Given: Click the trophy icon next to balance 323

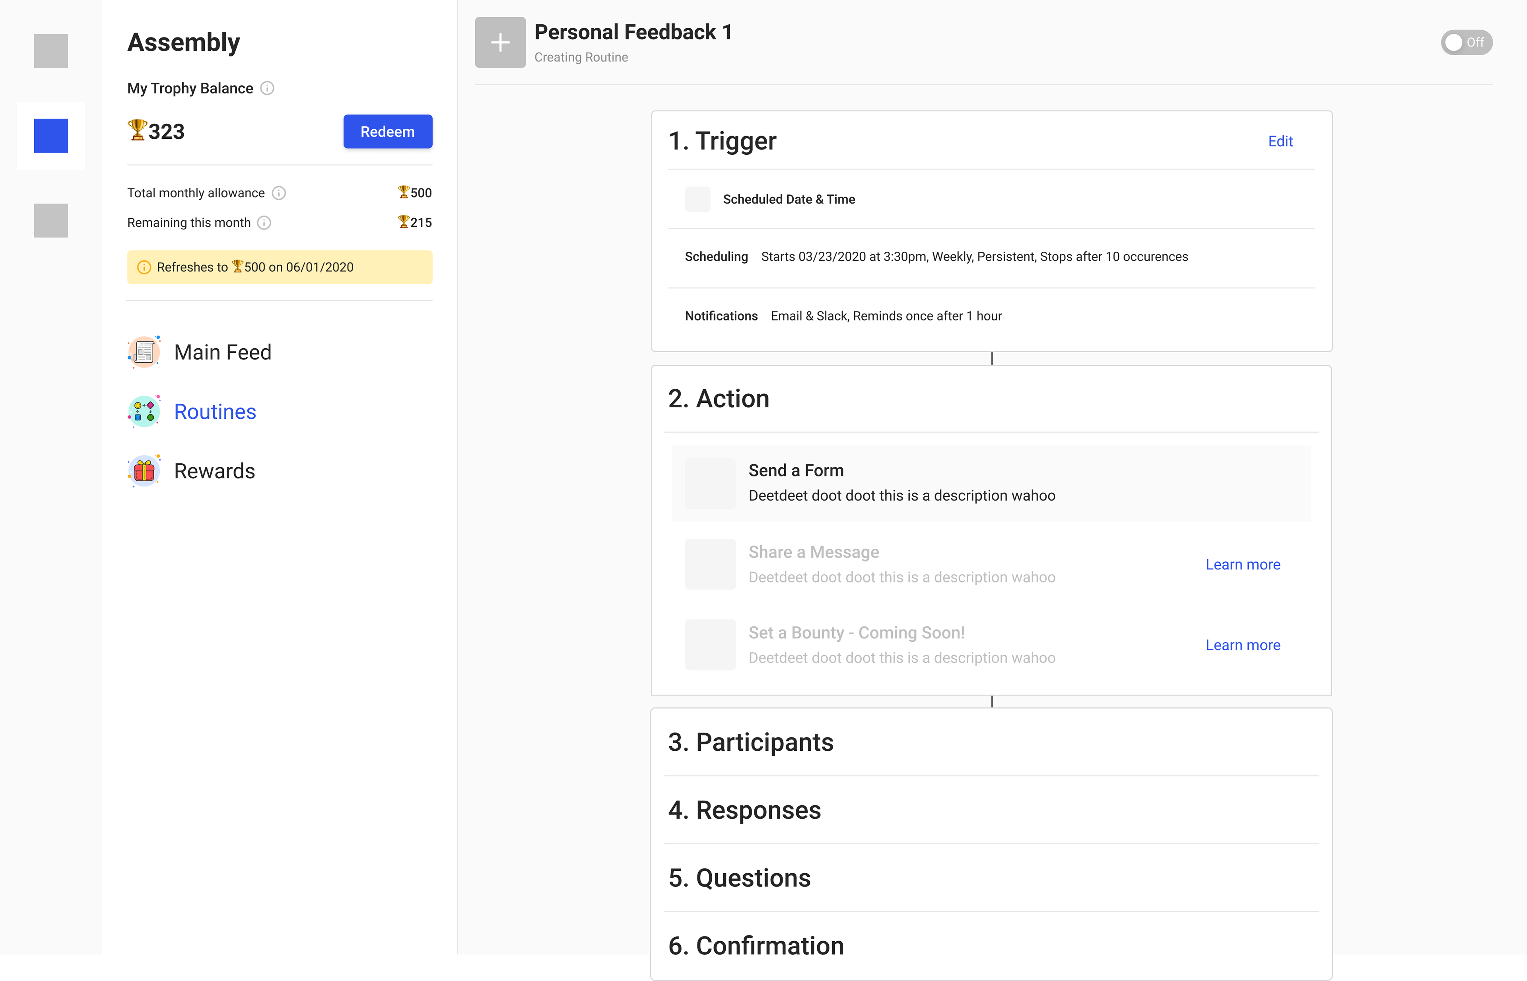Looking at the screenshot, I should tap(137, 130).
